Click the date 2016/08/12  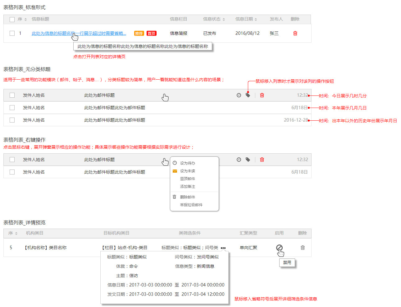click(248, 33)
